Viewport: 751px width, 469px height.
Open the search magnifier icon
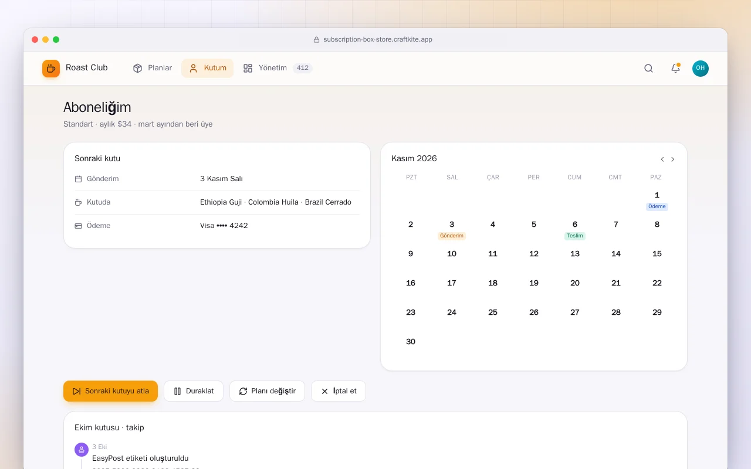pyautogui.click(x=648, y=68)
